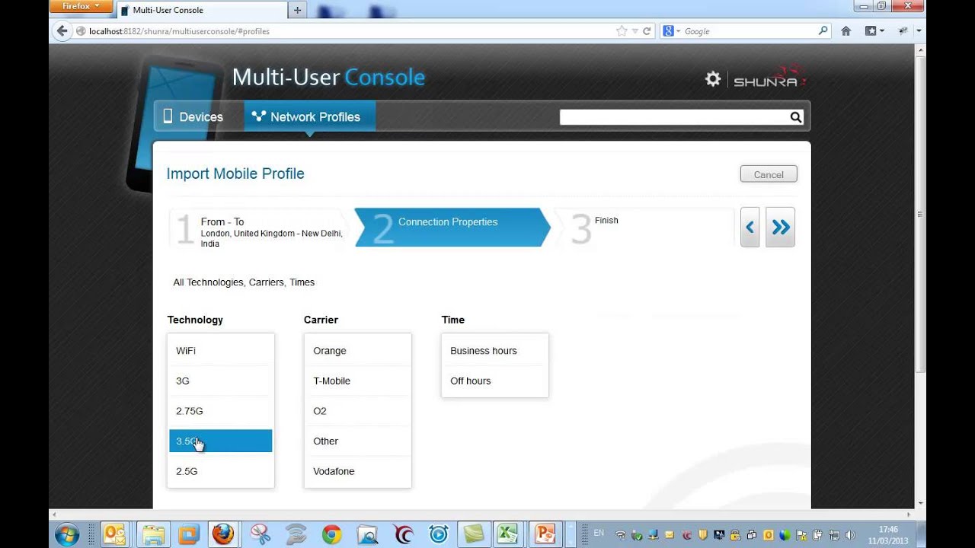Viewport: 975px width, 548px height.
Task: Pick O2 carrier
Action: click(x=357, y=411)
